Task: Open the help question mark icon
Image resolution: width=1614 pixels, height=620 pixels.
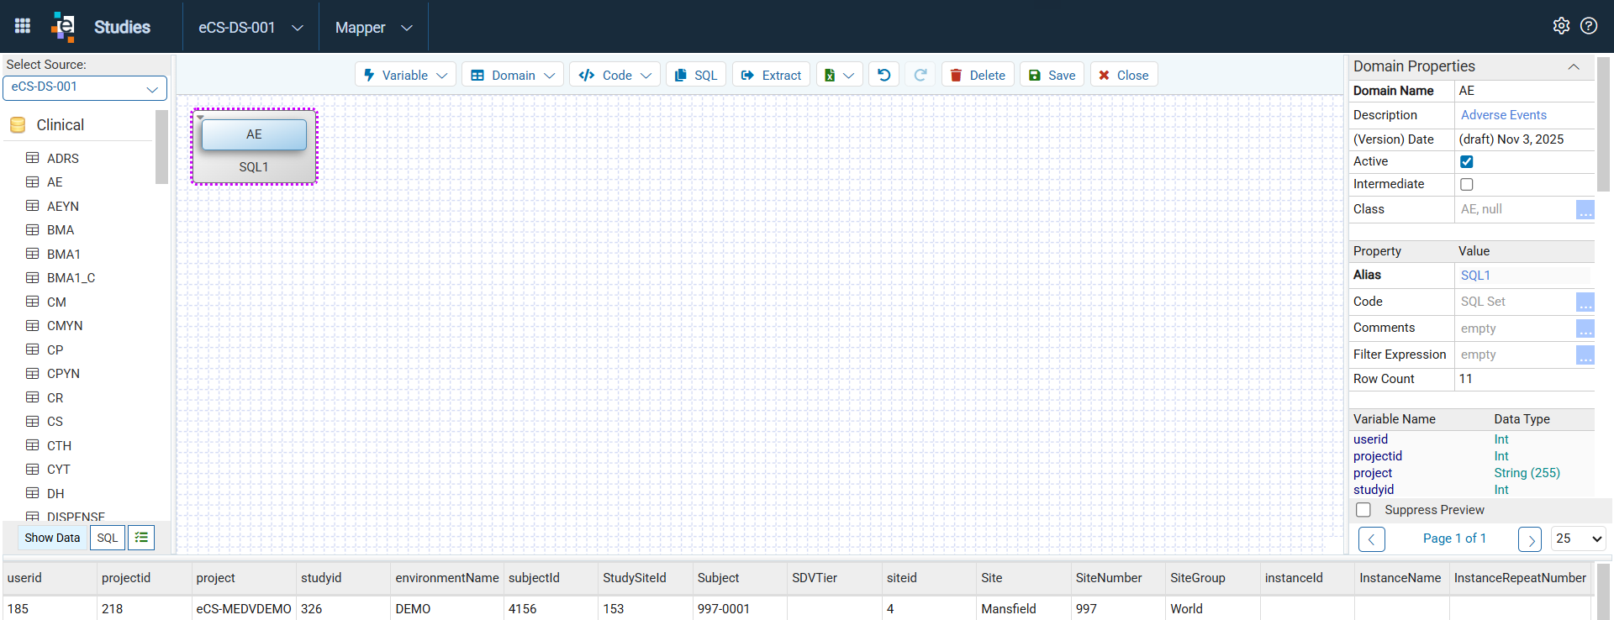Action: tap(1589, 26)
